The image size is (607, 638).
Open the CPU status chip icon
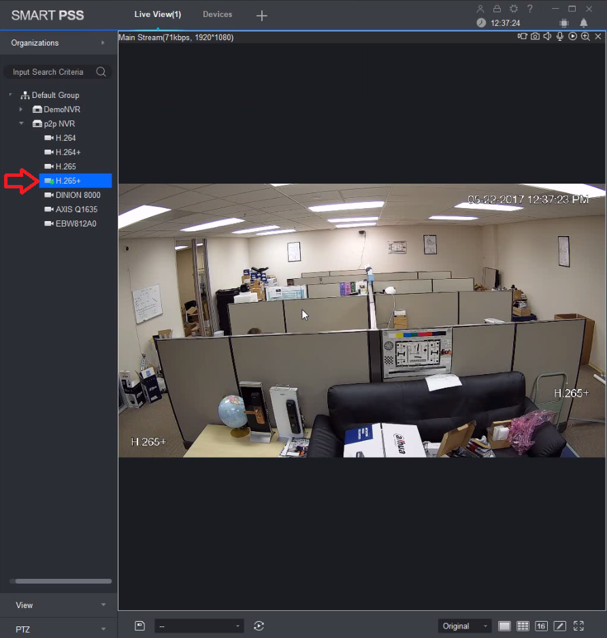point(564,23)
